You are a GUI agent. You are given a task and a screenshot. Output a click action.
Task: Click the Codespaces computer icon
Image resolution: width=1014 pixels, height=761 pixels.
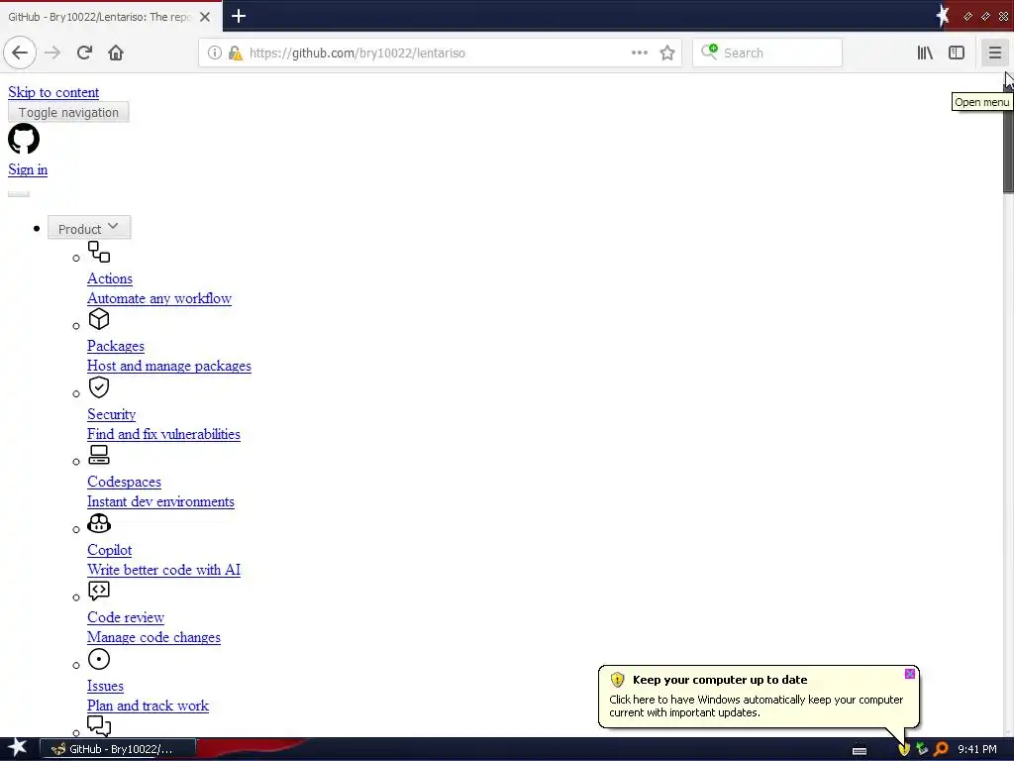tap(99, 455)
